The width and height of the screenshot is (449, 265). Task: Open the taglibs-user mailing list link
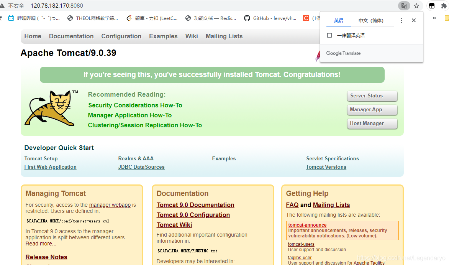tap(300, 258)
